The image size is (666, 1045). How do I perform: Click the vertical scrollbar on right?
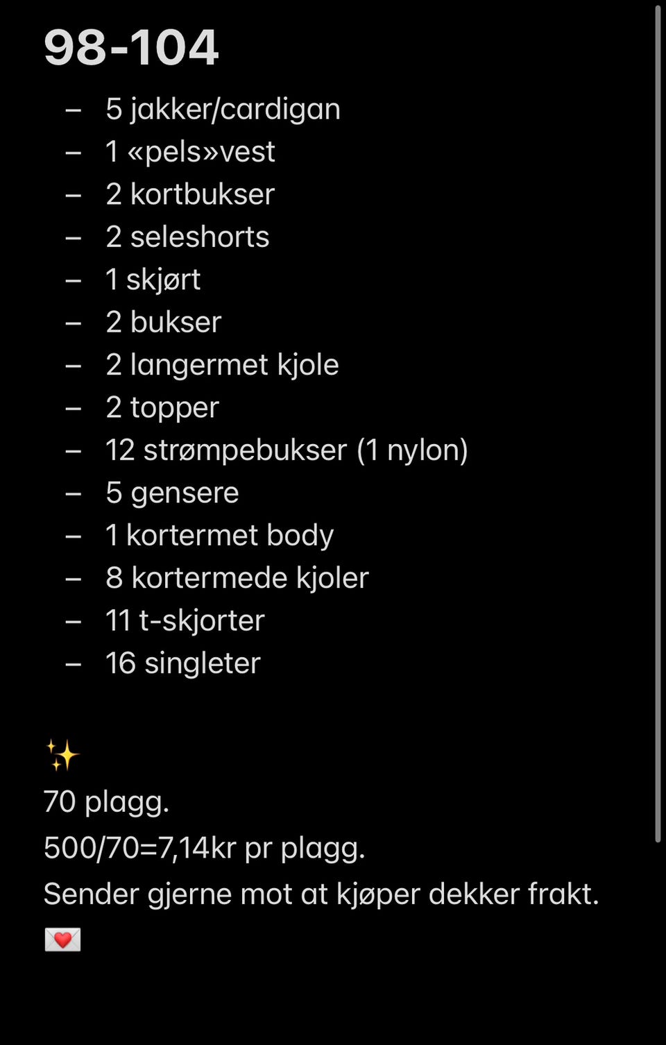point(658,423)
